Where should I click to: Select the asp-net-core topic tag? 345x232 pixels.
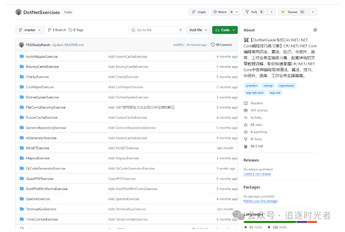click(x=255, y=93)
